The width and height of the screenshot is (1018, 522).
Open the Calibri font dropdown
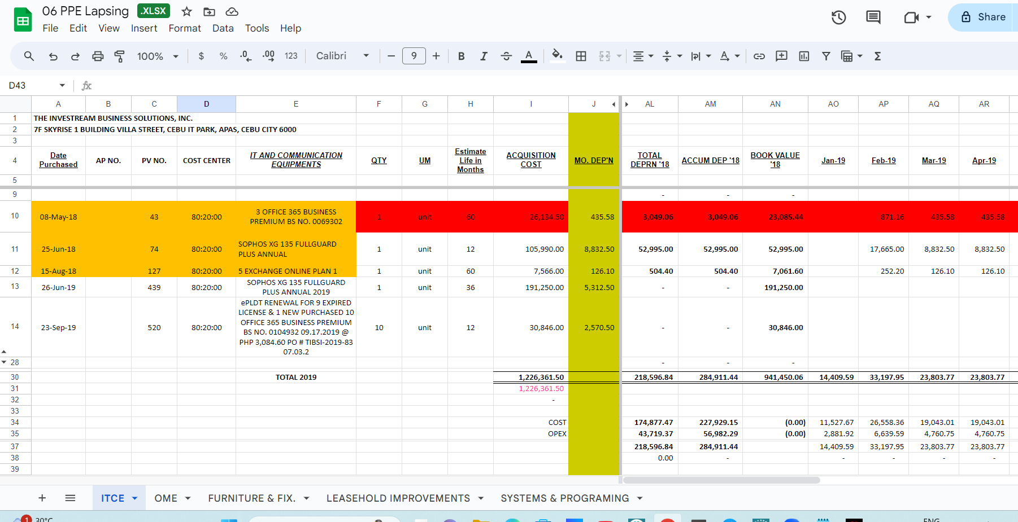tap(342, 56)
